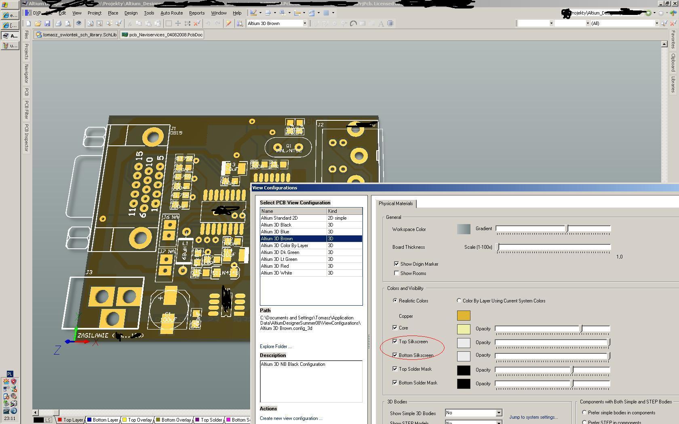Select Color By Layer Using Current System Colors

coord(459,300)
